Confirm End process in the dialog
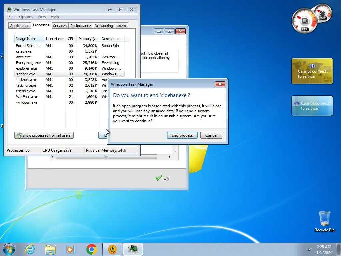This screenshot has height=256, width=341. click(182, 135)
